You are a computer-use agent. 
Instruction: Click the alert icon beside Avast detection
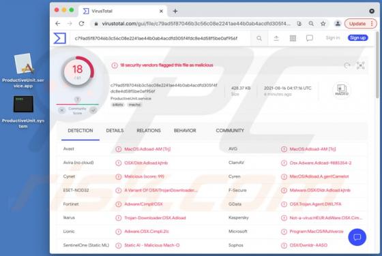click(119, 149)
